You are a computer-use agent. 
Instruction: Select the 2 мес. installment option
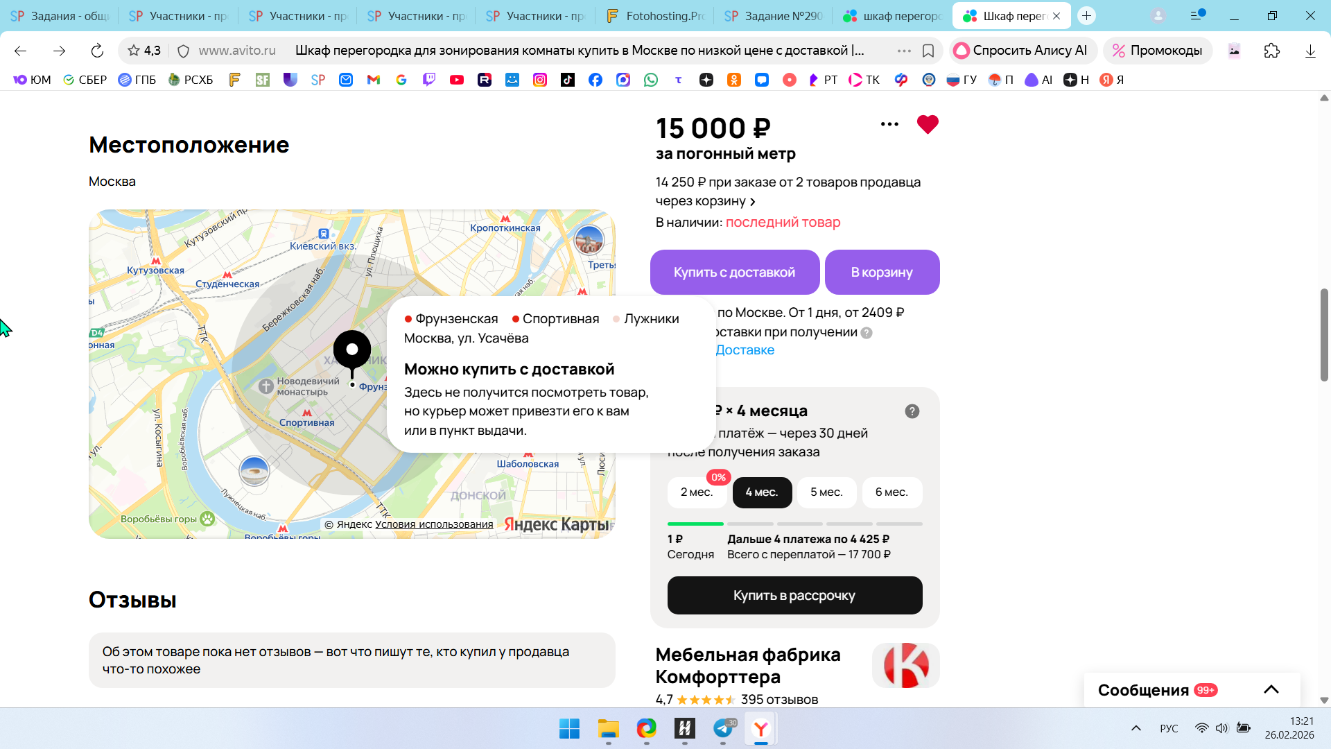pyautogui.click(x=696, y=492)
